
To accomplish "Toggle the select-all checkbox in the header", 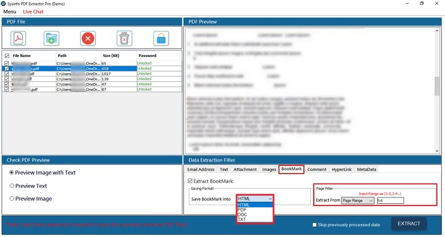I will (x=7, y=56).
